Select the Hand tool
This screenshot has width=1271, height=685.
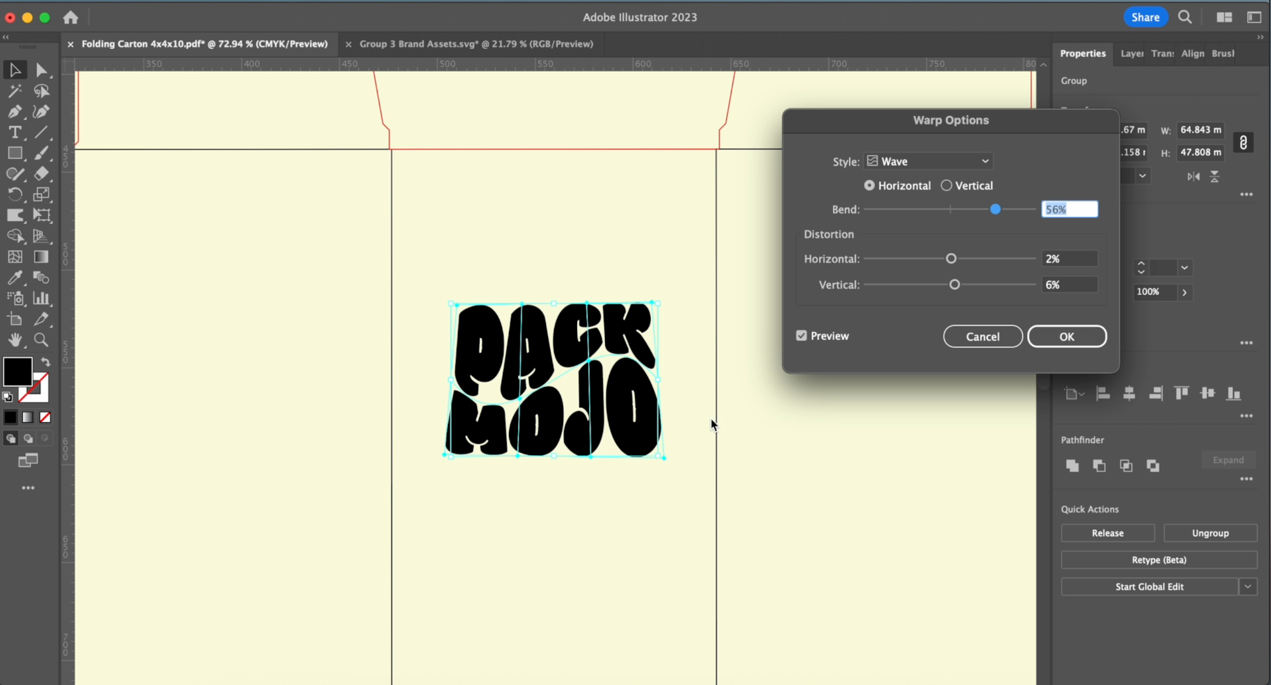[x=15, y=340]
